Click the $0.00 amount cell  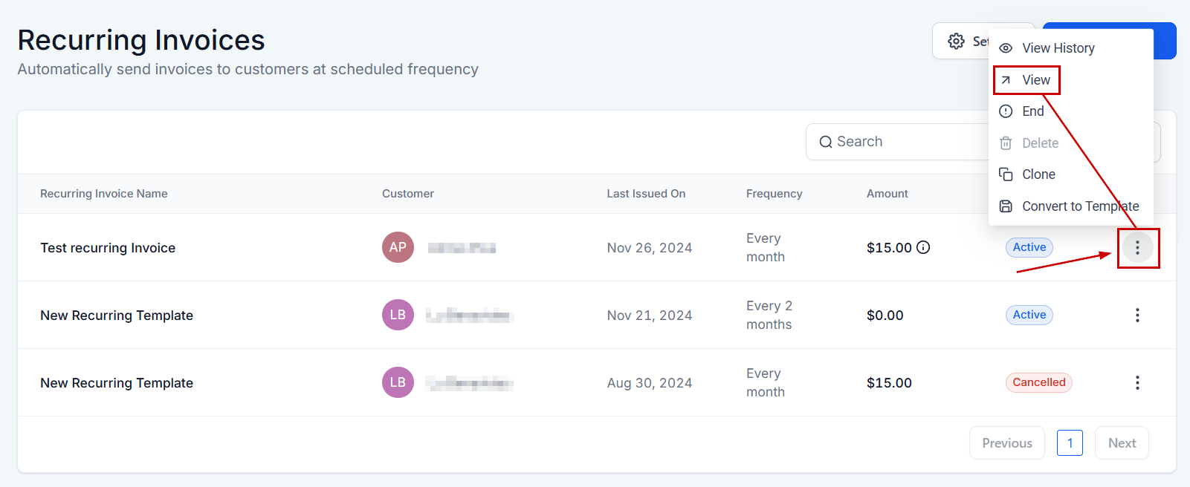(885, 316)
